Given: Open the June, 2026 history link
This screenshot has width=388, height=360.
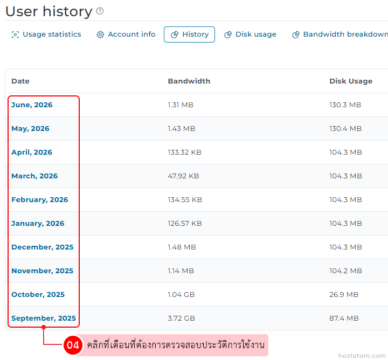Looking at the screenshot, I should (x=32, y=105).
